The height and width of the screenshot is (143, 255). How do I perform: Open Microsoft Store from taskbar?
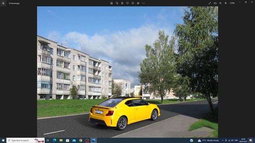pyautogui.click(x=67, y=140)
